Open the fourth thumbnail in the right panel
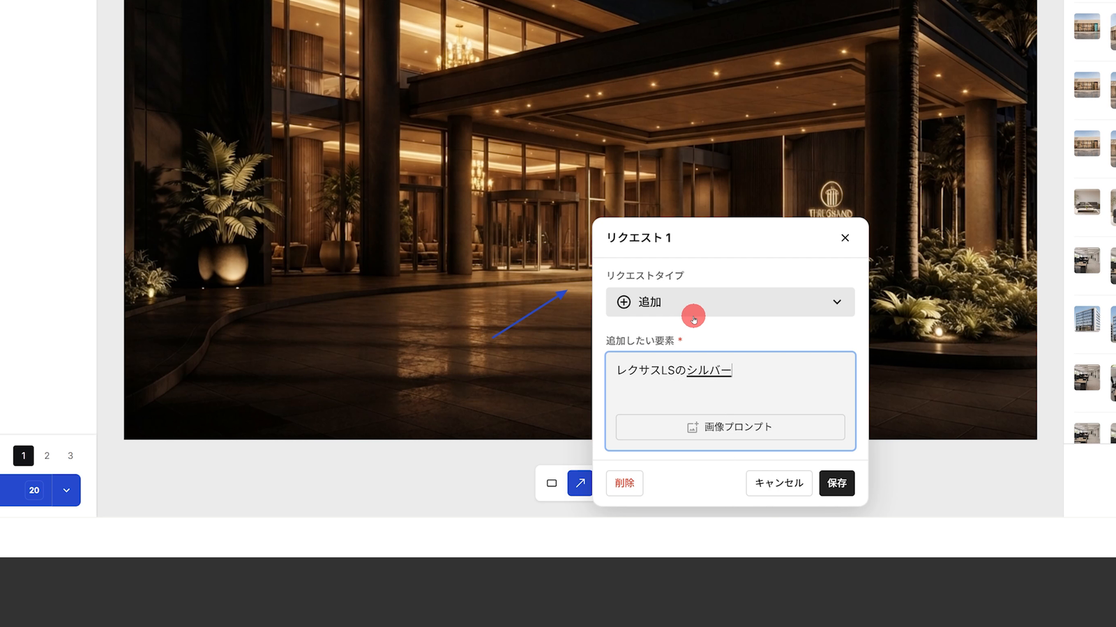1116x627 pixels. [1087, 202]
